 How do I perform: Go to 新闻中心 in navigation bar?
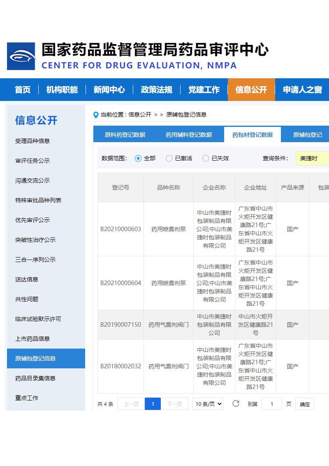tap(109, 90)
